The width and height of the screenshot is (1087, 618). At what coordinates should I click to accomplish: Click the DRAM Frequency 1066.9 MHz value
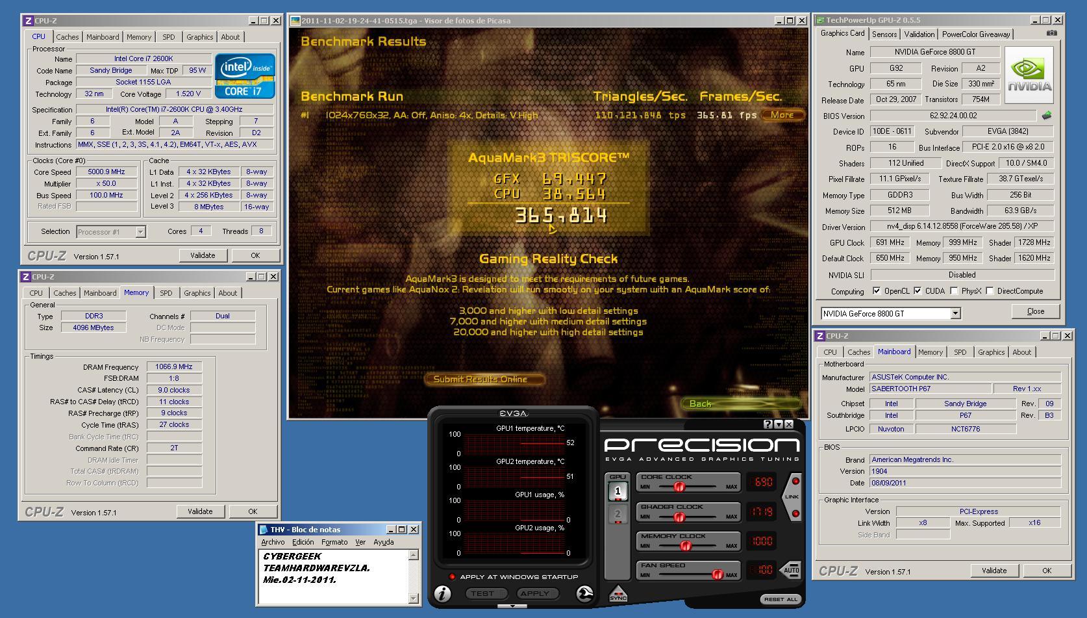[x=174, y=367]
